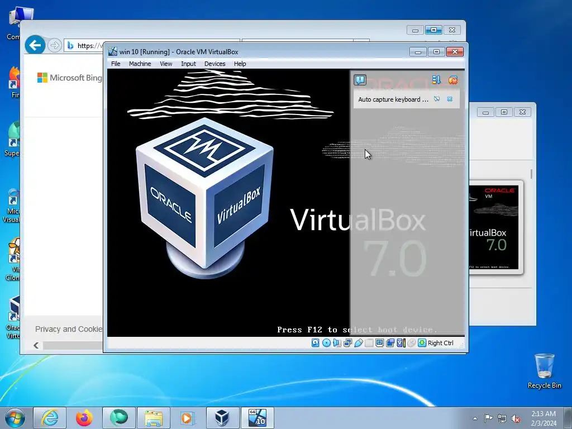Open the Devices menu
572x429 pixels.
pyautogui.click(x=215, y=64)
